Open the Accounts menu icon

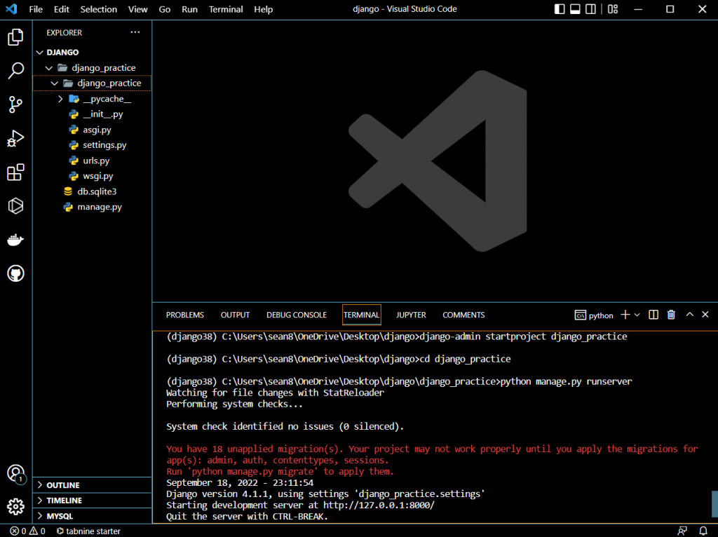[x=15, y=473]
